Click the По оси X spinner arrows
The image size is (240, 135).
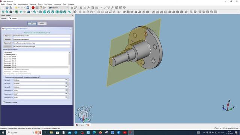click(x=68, y=80)
